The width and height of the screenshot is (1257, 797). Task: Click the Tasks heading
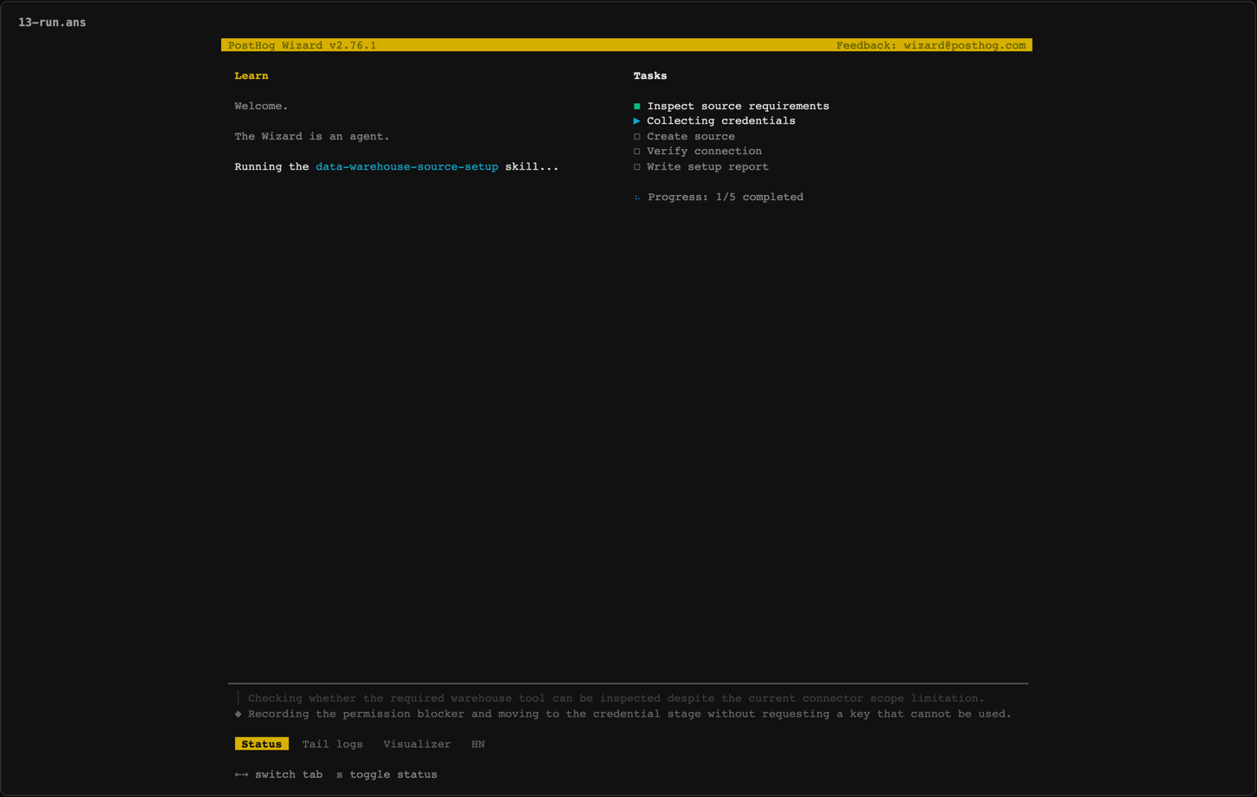[x=650, y=75]
